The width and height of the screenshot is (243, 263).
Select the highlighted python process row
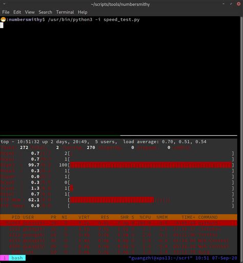(x=118, y=223)
